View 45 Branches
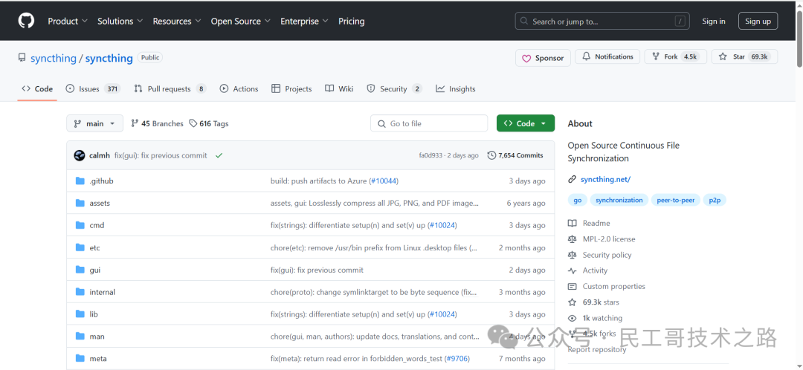 click(x=157, y=123)
